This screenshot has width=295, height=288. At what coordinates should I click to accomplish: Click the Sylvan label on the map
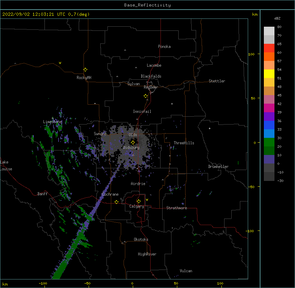[133, 84]
